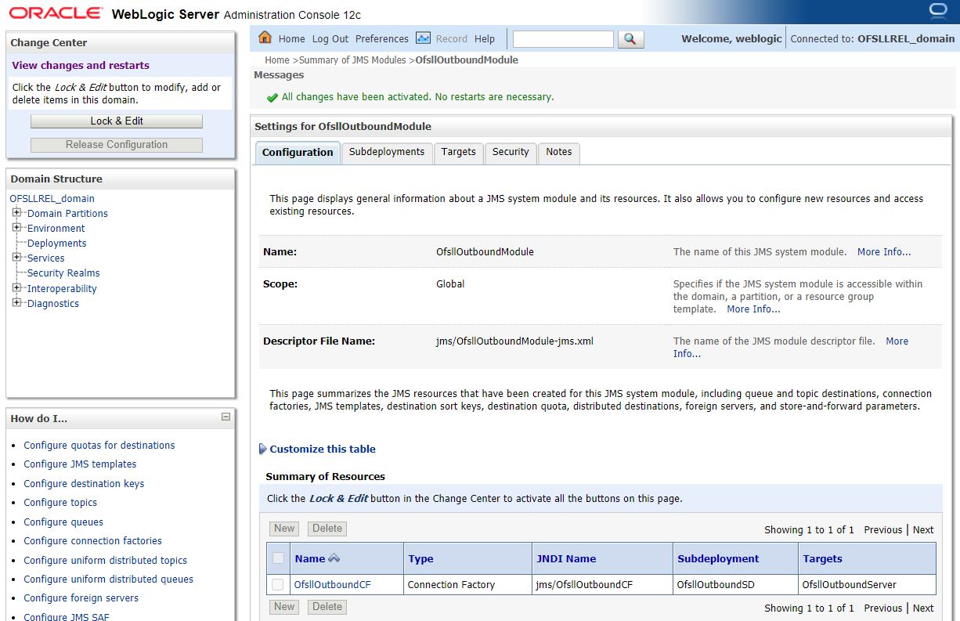
Task: Open View changes and restarts link
Action: pos(81,65)
